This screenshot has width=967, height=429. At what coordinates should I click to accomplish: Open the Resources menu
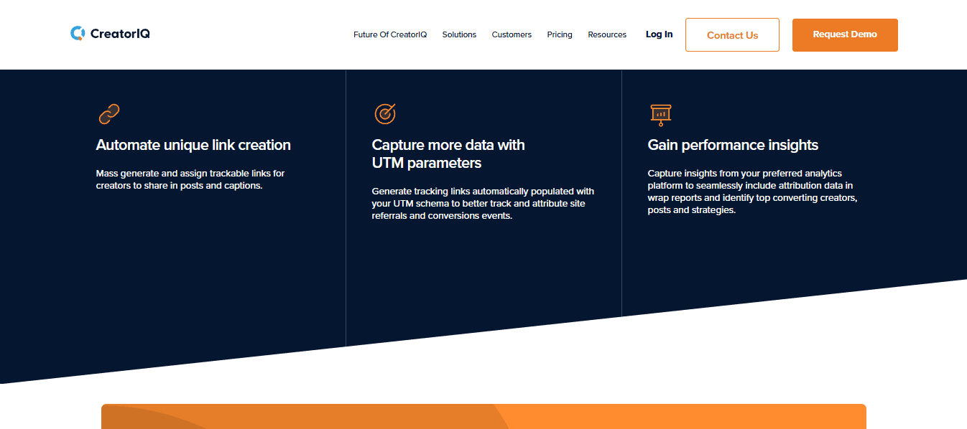[x=607, y=34]
